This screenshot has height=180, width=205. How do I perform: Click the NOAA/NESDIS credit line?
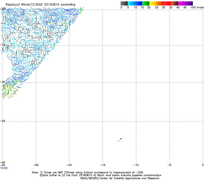120,178
